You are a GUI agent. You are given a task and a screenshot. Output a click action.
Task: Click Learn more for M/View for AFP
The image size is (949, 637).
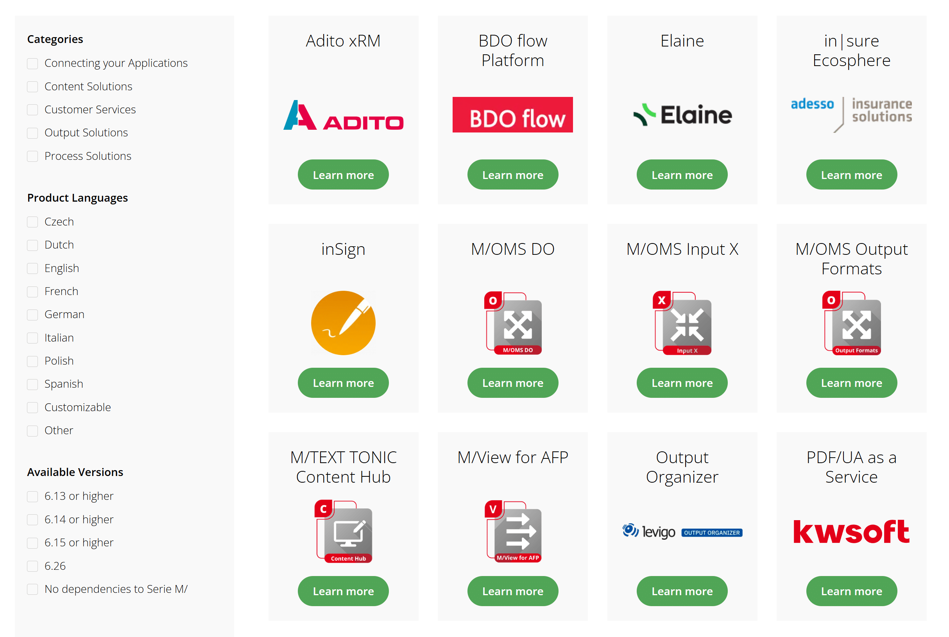click(x=513, y=591)
